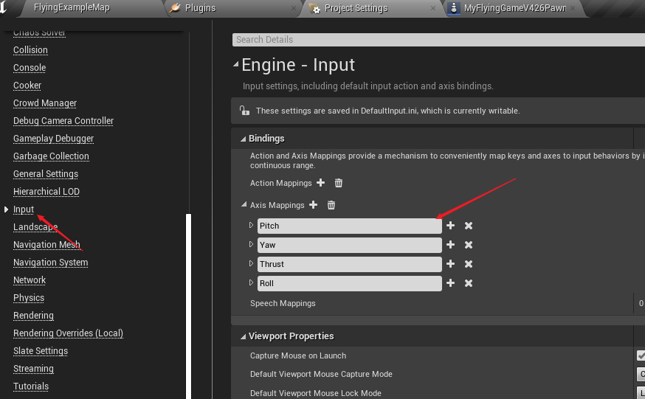The image size is (645, 399).
Task: Switch to the FlyingExampleMap tab
Action: pos(72,8)
